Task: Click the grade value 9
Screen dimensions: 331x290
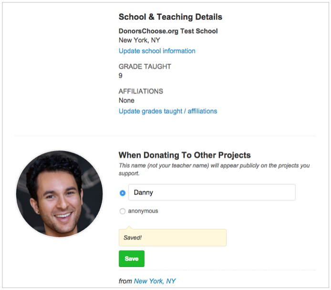Action: (x=120, y=75)
